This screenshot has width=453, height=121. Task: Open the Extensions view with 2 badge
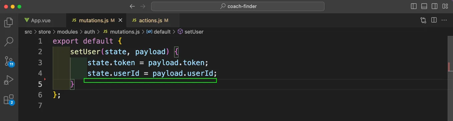(9, 100)
